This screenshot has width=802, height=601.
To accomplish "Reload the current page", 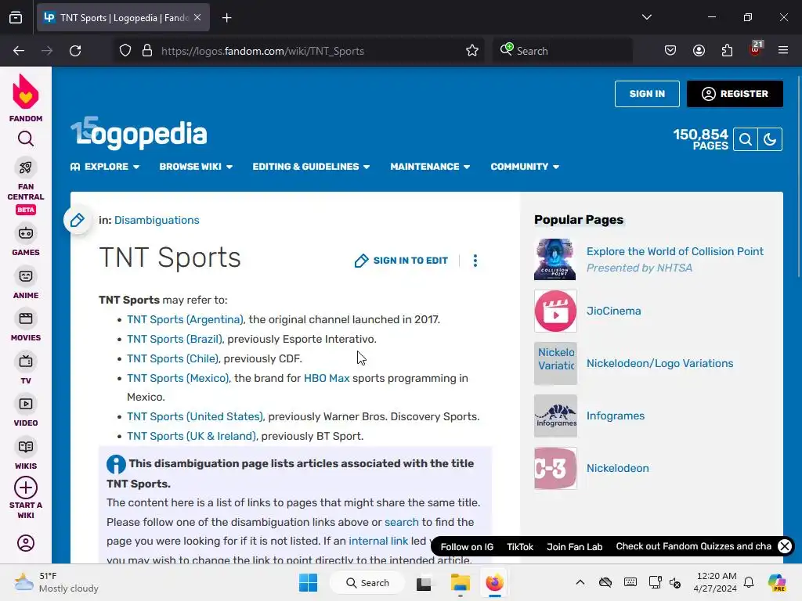I will 75,51.
